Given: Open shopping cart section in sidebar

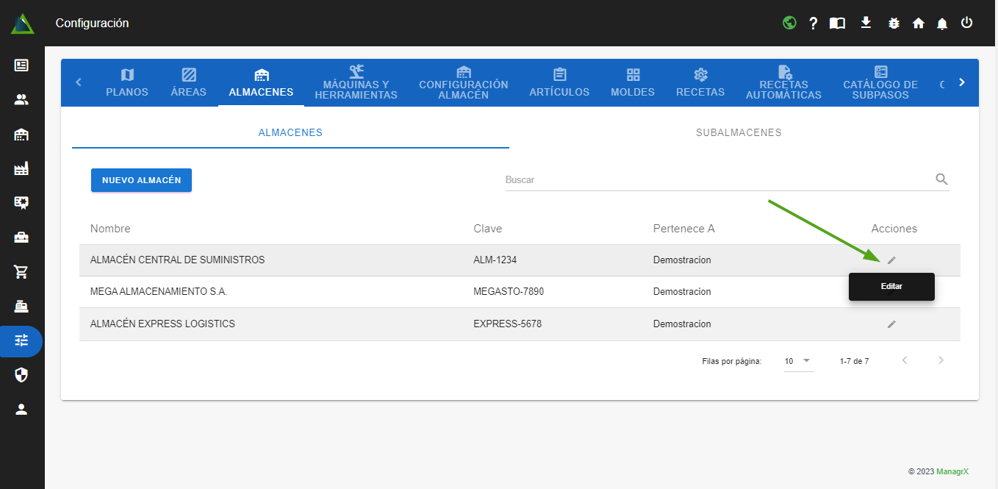Looking at the screenshot, I should coord(21,272).
